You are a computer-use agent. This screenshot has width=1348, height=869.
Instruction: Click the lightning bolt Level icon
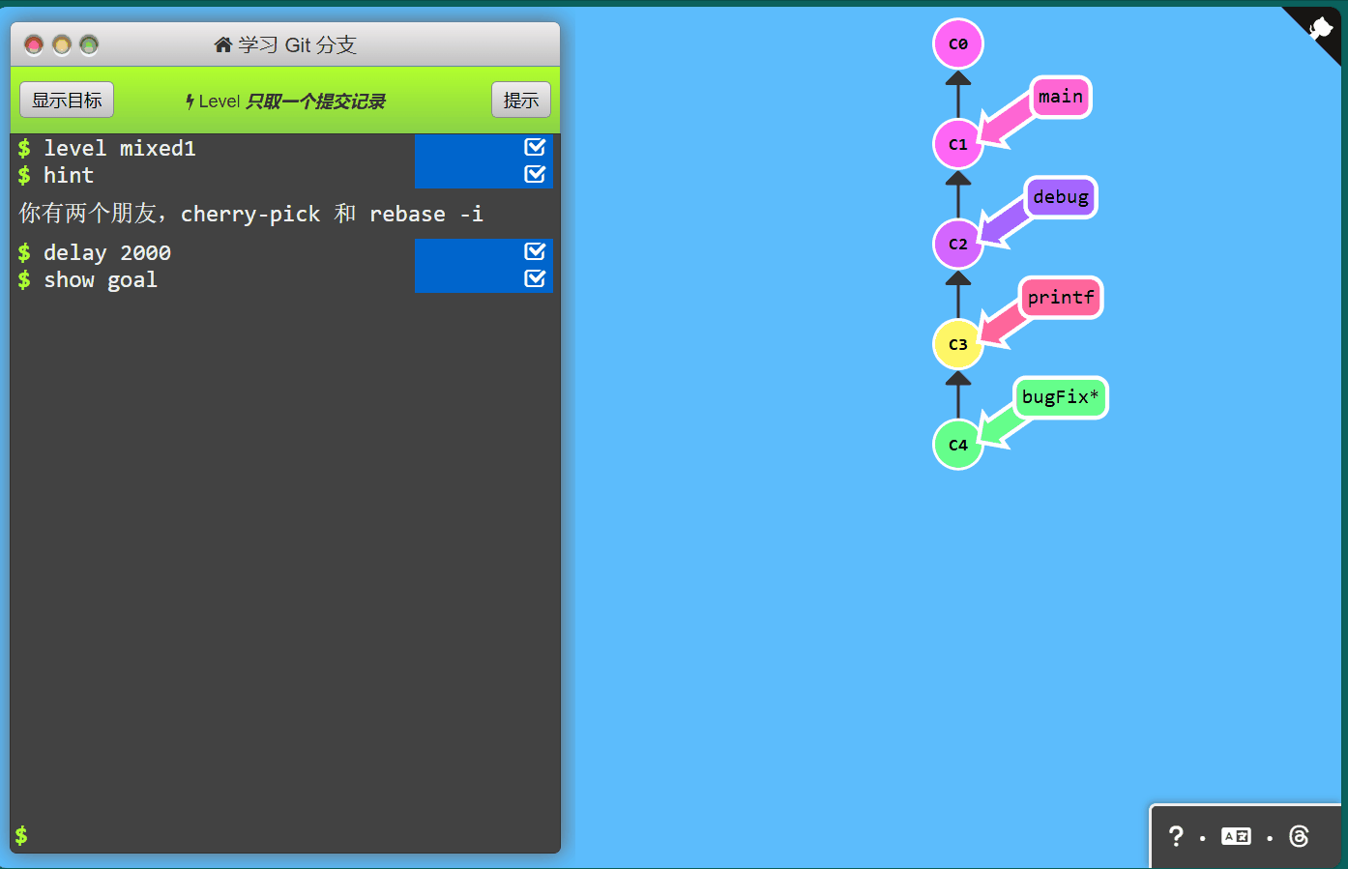coord(190,101)
